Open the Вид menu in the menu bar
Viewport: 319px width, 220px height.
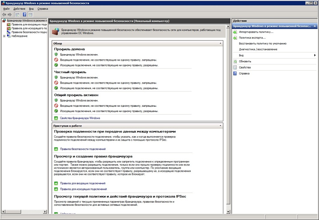point(31,9)
